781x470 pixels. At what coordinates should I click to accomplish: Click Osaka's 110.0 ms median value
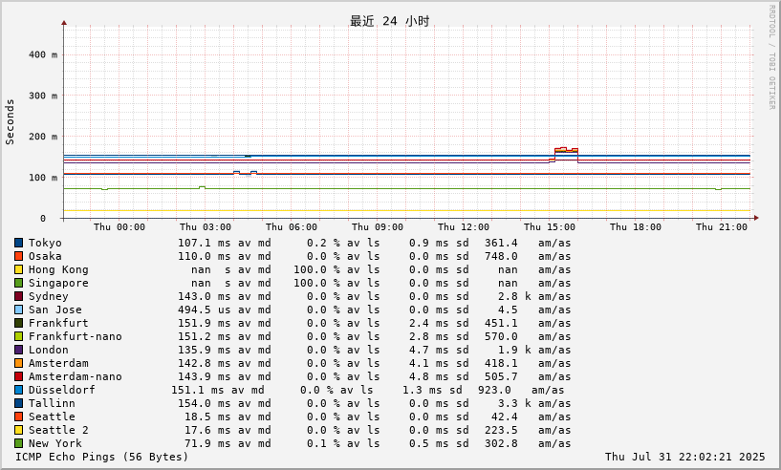205,256
